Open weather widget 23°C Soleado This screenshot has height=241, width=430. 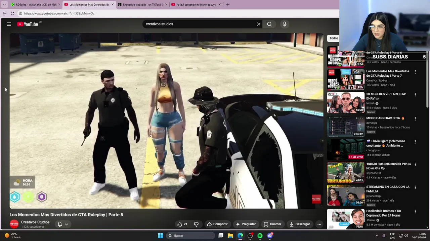point(12,236)
